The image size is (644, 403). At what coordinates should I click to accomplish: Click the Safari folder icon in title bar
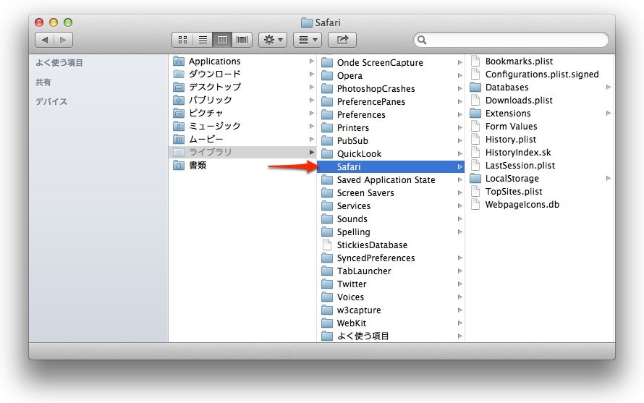(306, 22)
